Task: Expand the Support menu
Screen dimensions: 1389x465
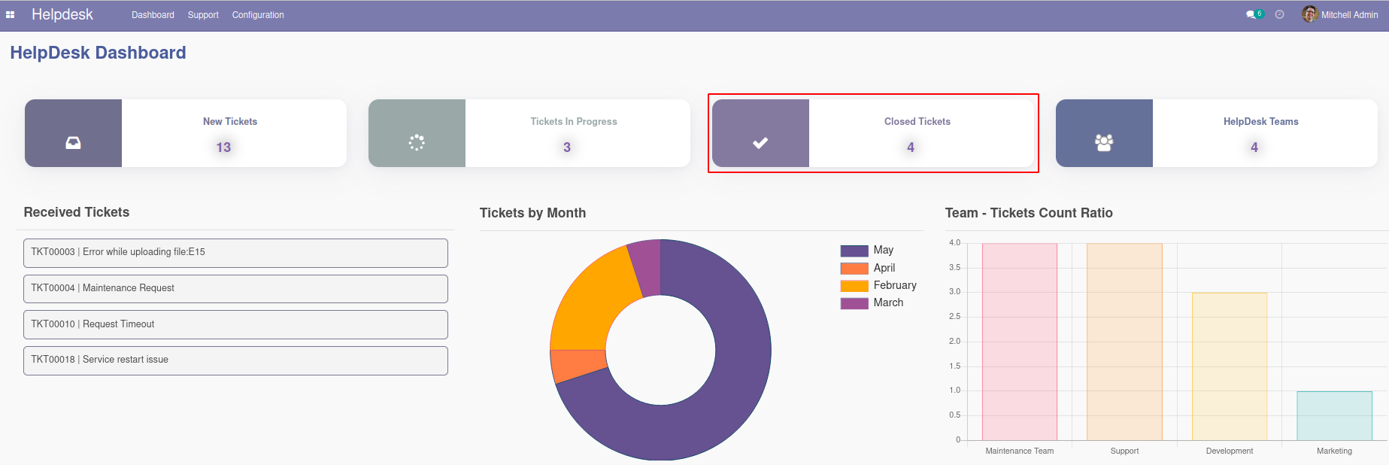Action: point(203,15)
